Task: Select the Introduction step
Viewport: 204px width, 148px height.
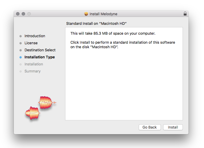Action: [x=35, y=36]
